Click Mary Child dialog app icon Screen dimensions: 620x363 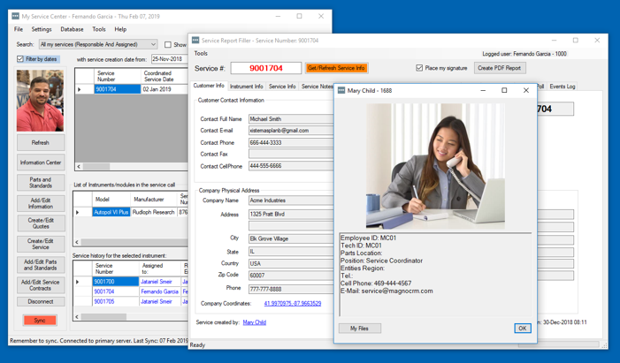click(341, 90)
